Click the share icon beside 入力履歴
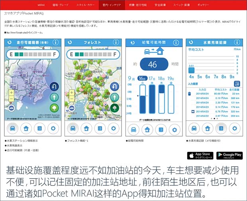Image resolution: width=247 pixels, height=201 pixels. click(x=237, y=84)
